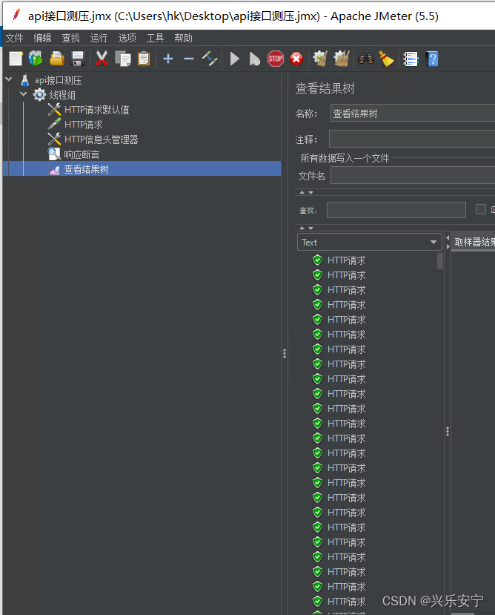Collapse all tree nodes with minus icon
Image resolution: width=495 pixels, height=615 pixels.
tap(189, 59)
